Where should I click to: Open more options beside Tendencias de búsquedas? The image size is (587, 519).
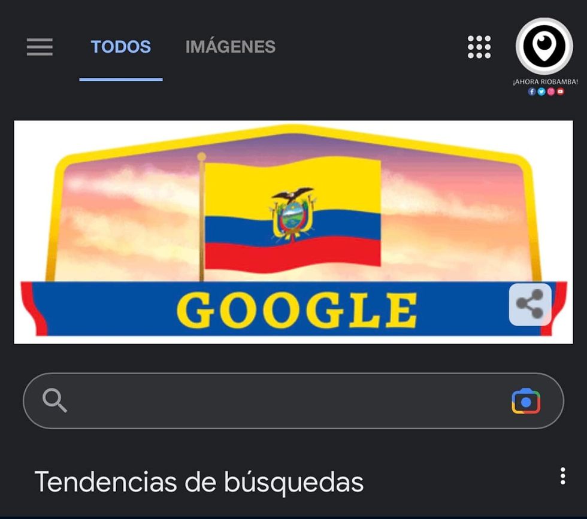point(562,476)
